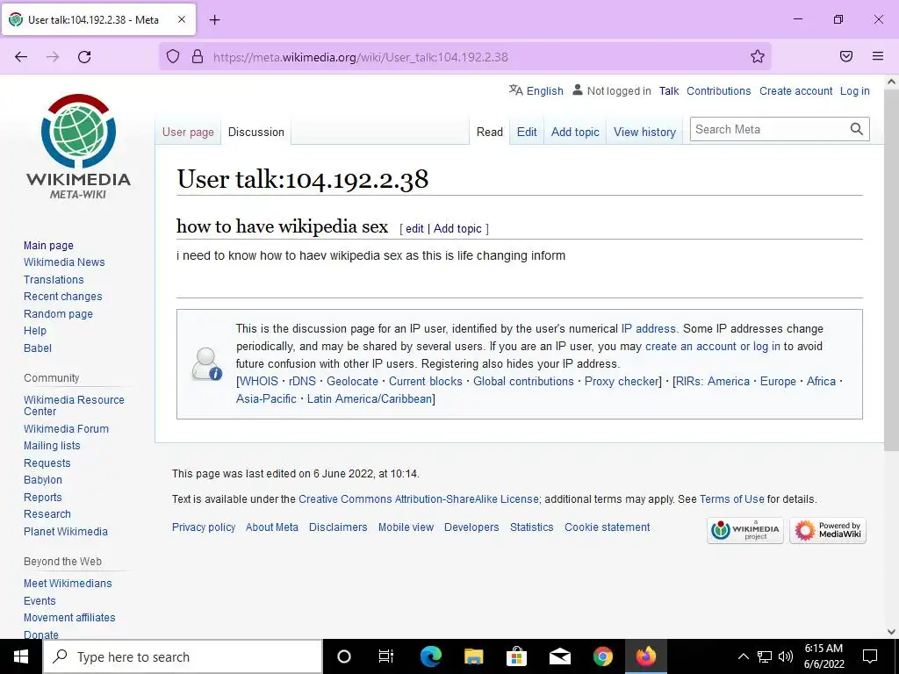The height and width of the screenshot is (674, 899).
Task: Click the Windows taskbar search box
Action: [x=183, y=656]
